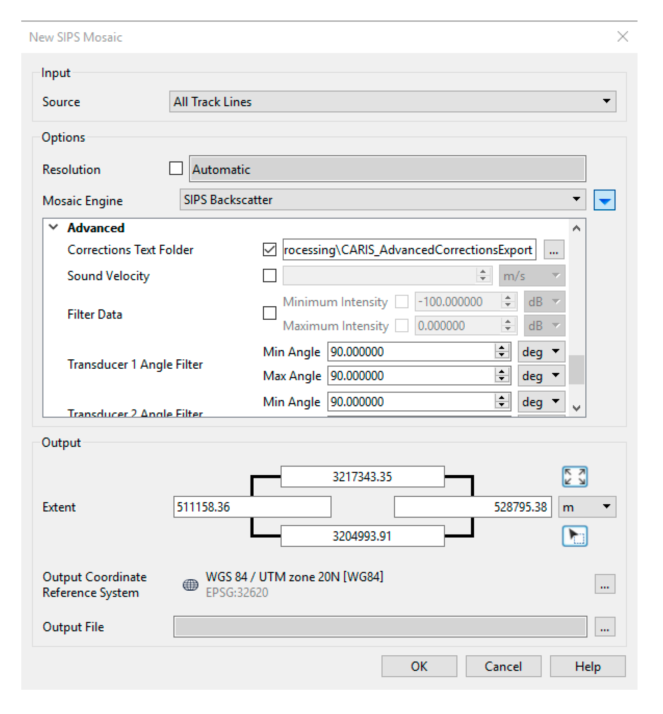The height and width of the screenshot is (714, 663).
Task: Uncheck the Corrections Text Folder checkbox
Action: (x=269, y=250)
